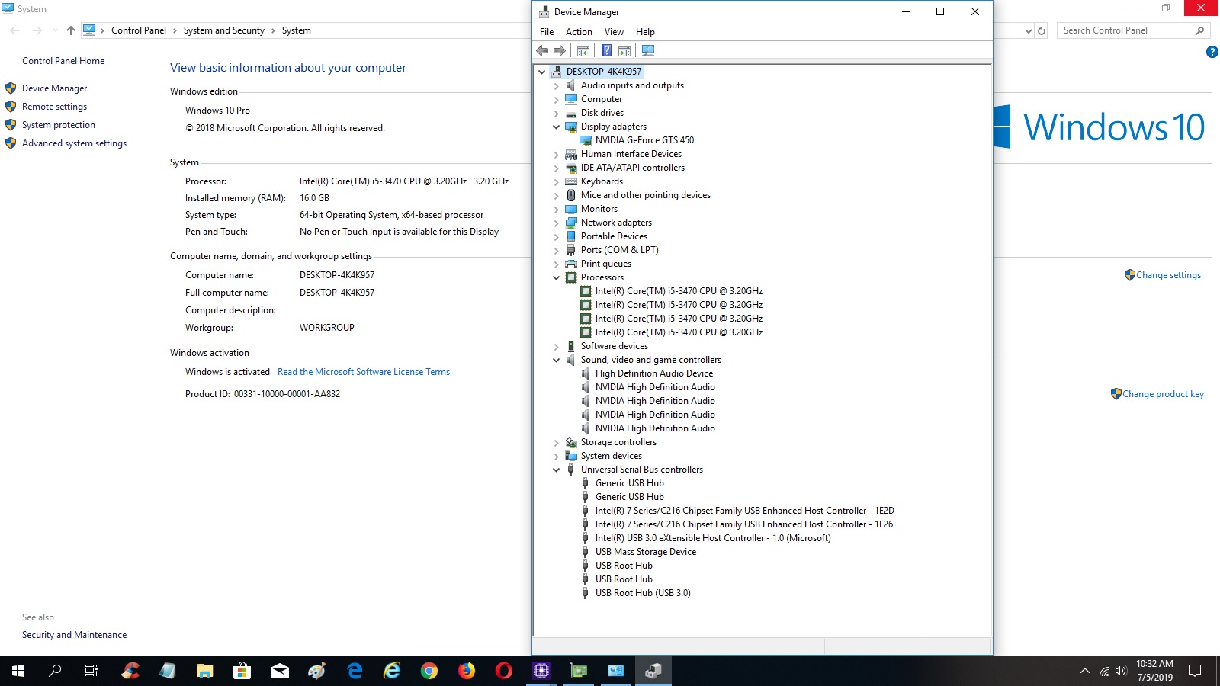The image size is (1220, 686).
Task: Click the Refresh button beside the address bar
Action: (x=1042, y=30)
